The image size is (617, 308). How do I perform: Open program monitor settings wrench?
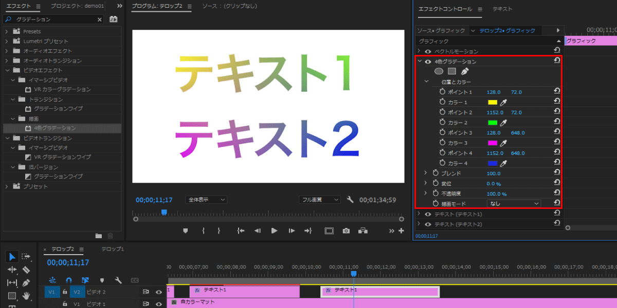(350, 200)
